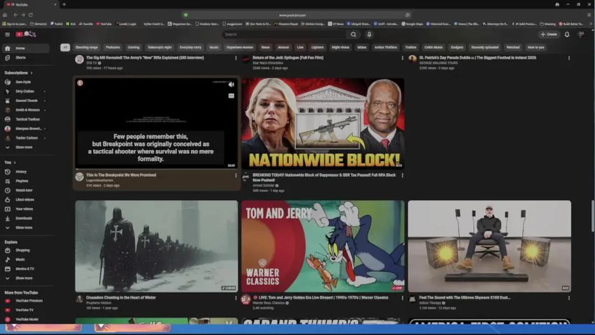Select the Watched filter chip
Viewport: 595px width, 335px height.
(513, 47)
